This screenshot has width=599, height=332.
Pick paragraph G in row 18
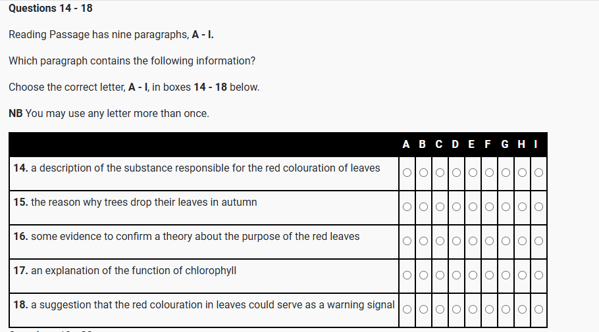(x=506, y=310)
